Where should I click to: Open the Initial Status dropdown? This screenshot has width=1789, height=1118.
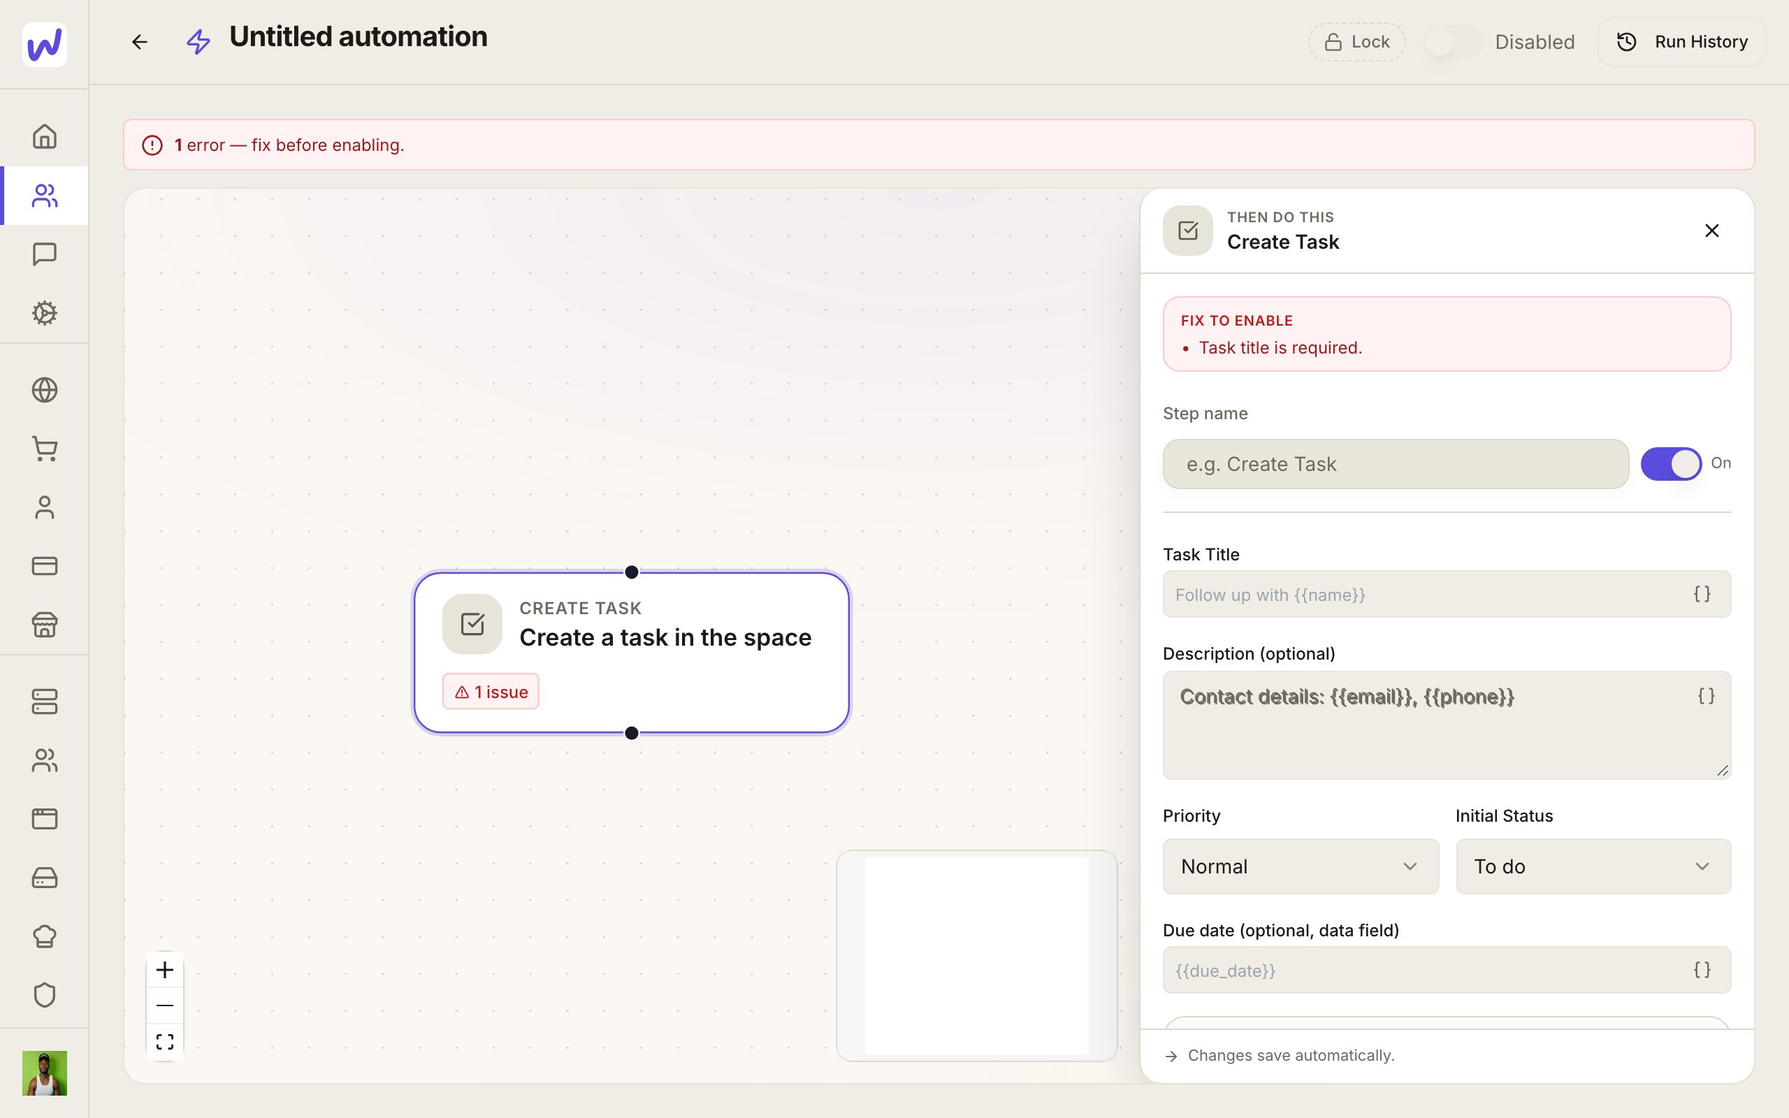(x=1593, y=866)
